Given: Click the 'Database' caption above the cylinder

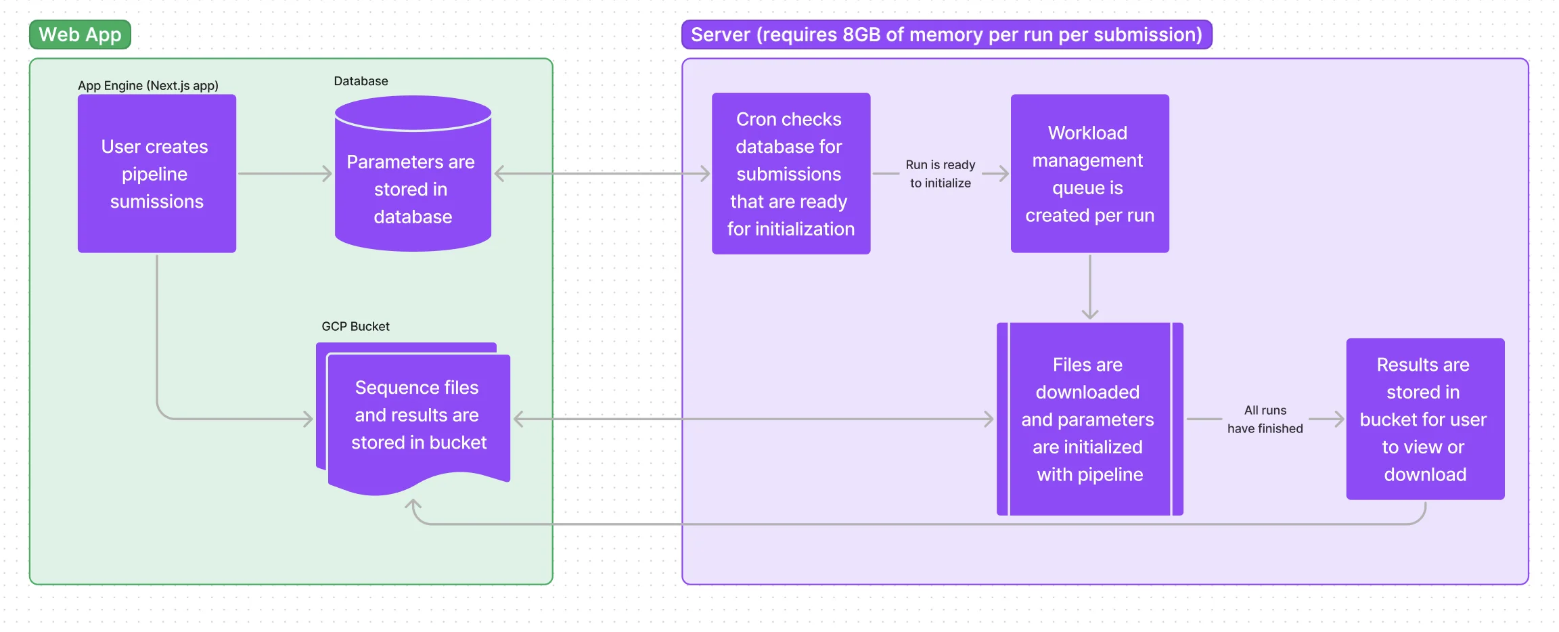Looking at the screenshot, I should tap(361, 80).
